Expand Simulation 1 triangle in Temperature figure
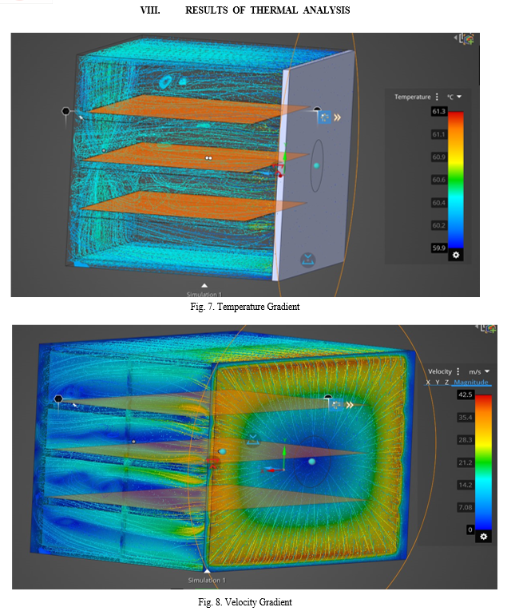This screenshot has height=615, width=523. point(204,286)
